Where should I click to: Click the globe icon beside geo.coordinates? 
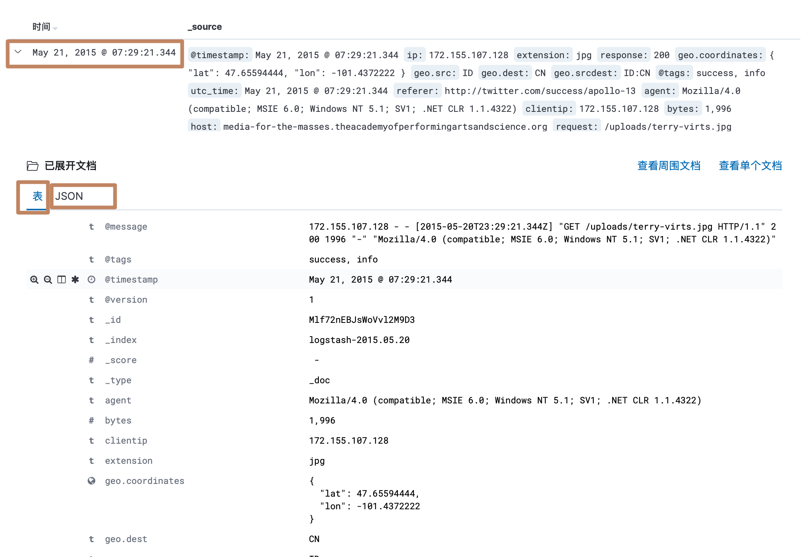pos(91,481)
